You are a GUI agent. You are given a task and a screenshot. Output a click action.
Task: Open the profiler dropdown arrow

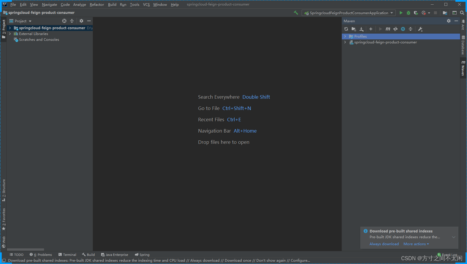tap(429, 13)
